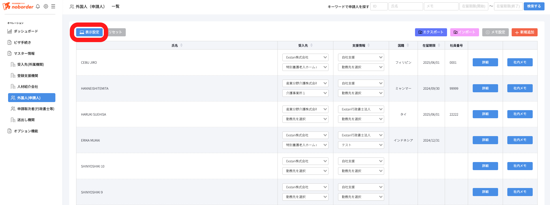Screen dimensions: 550x205
Task: Click the noborder logo
Action: click(x=18, y=6)
